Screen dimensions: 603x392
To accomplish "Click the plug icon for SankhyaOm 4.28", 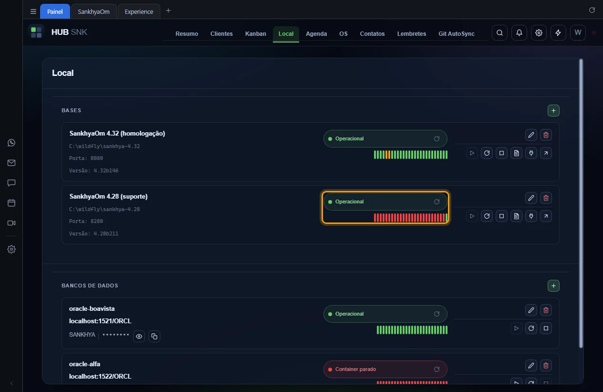I will tap(531, 216).
